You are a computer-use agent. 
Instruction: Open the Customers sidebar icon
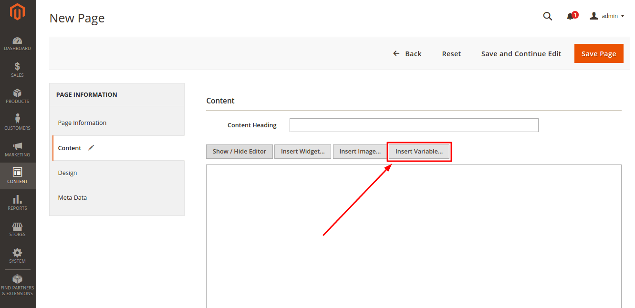point(18,119)
